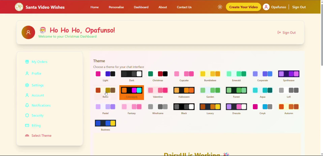The image size is (323, 156).
Task: Open the Personalise nav item
Action: coord(116,7)
